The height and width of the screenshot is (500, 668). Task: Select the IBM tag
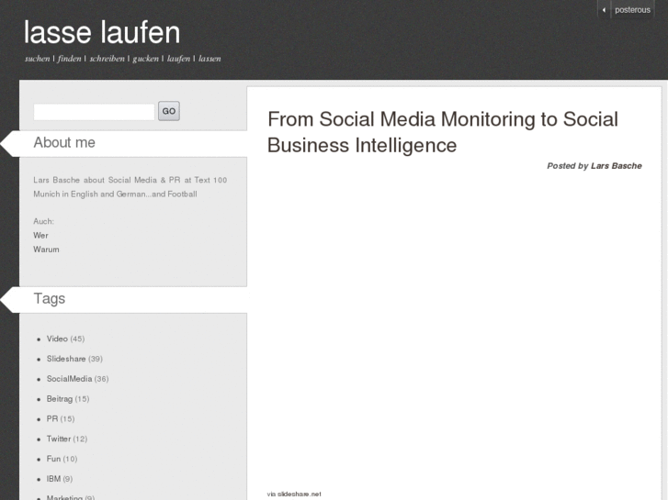point(53,479)
